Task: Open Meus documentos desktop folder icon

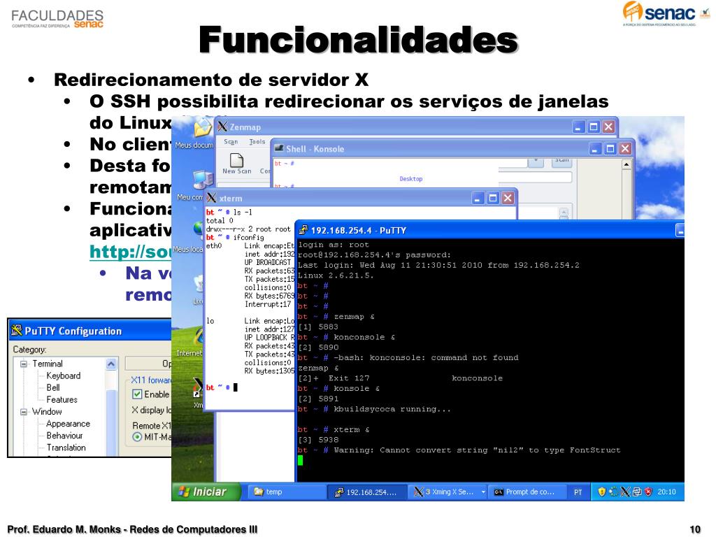Action: point(203,128)
